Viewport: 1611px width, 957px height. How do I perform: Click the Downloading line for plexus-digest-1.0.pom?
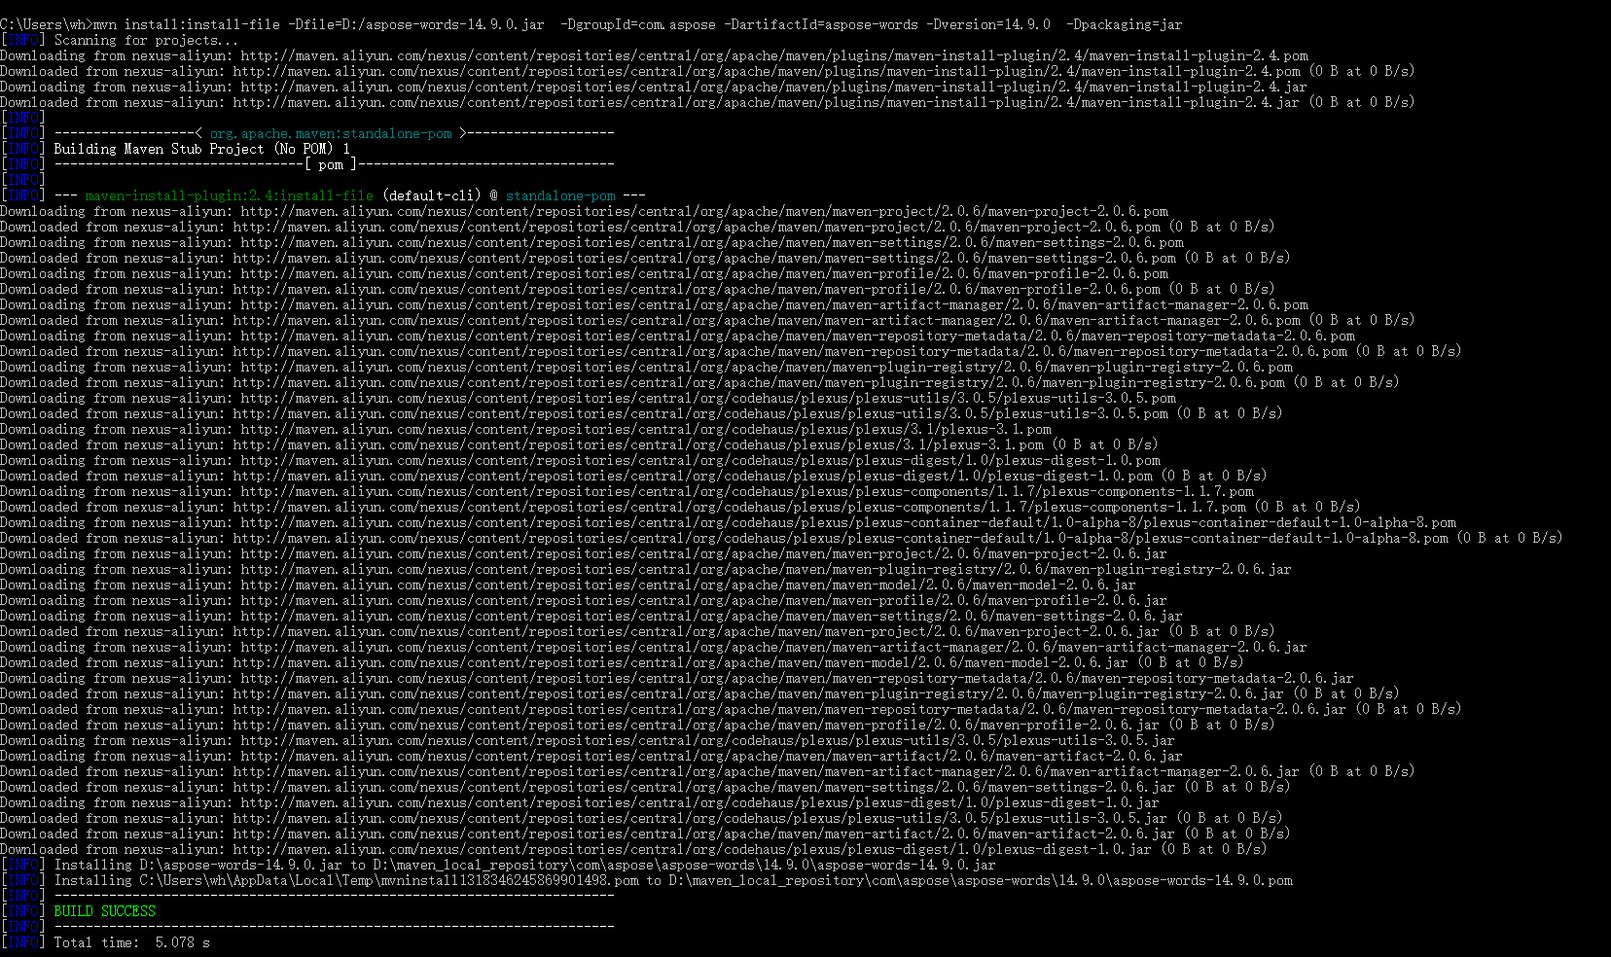(x=580, y=460)
